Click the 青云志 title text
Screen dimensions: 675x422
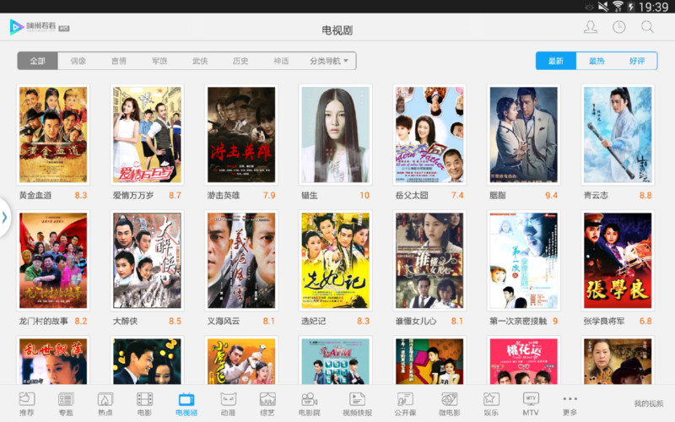click(x=596, y=196)
